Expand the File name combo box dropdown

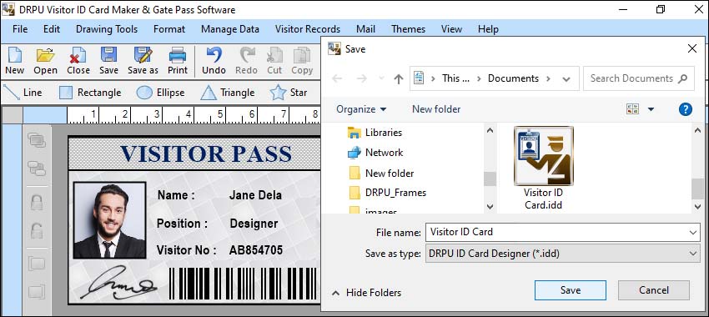[x=693, y=233]
